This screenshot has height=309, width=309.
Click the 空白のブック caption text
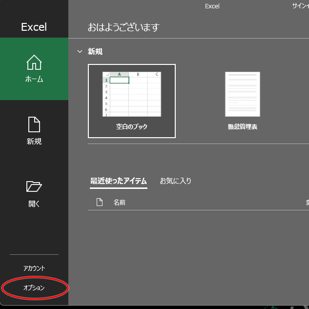point(132,126)
